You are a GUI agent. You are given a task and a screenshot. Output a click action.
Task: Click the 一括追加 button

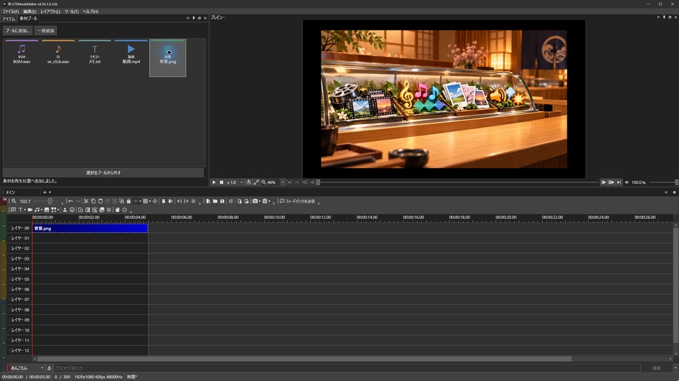[46, 30]
